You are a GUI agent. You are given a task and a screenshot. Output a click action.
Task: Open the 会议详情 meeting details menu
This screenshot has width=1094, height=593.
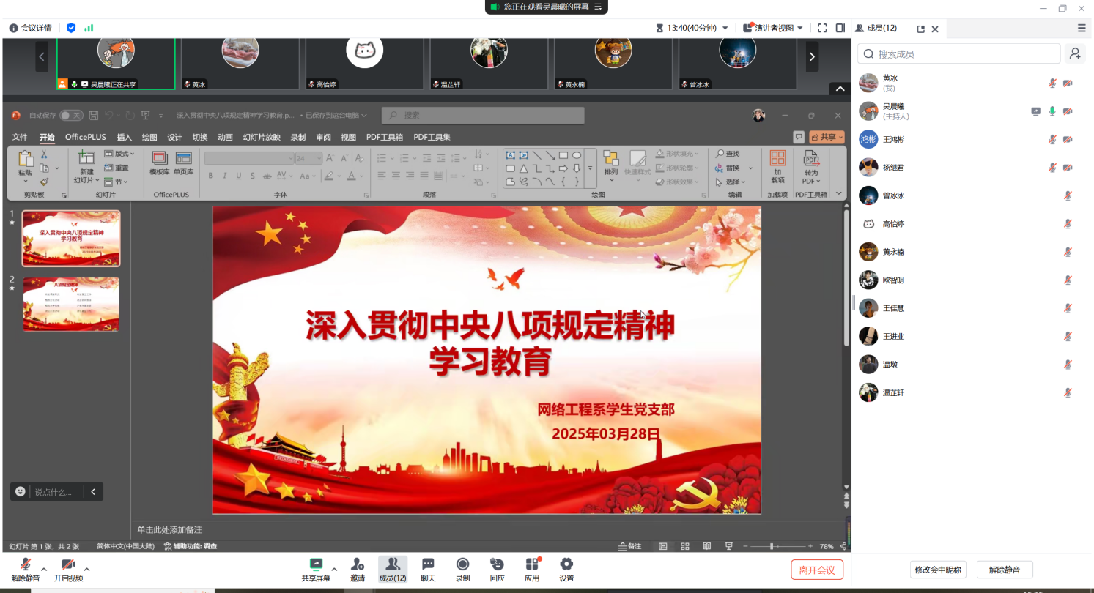(x=30, y=28)
